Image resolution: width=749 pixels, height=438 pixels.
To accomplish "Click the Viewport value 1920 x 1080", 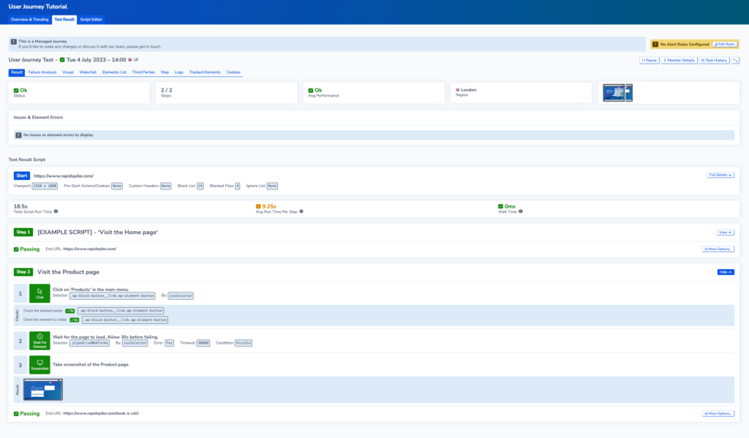I will click(45, 186).
